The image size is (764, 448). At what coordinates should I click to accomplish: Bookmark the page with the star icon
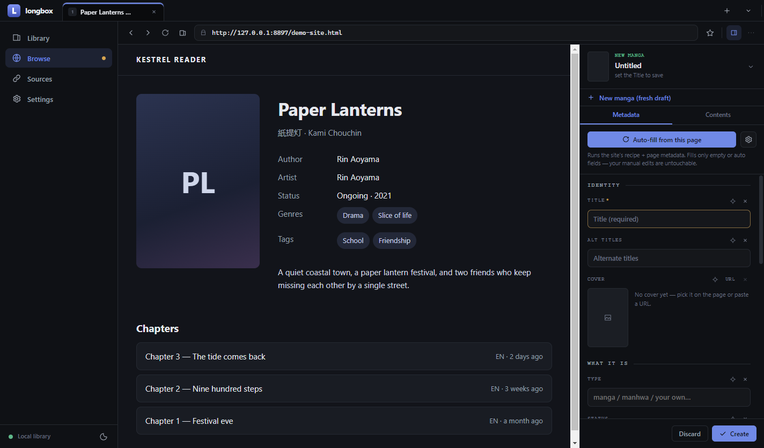click(710, 33)
